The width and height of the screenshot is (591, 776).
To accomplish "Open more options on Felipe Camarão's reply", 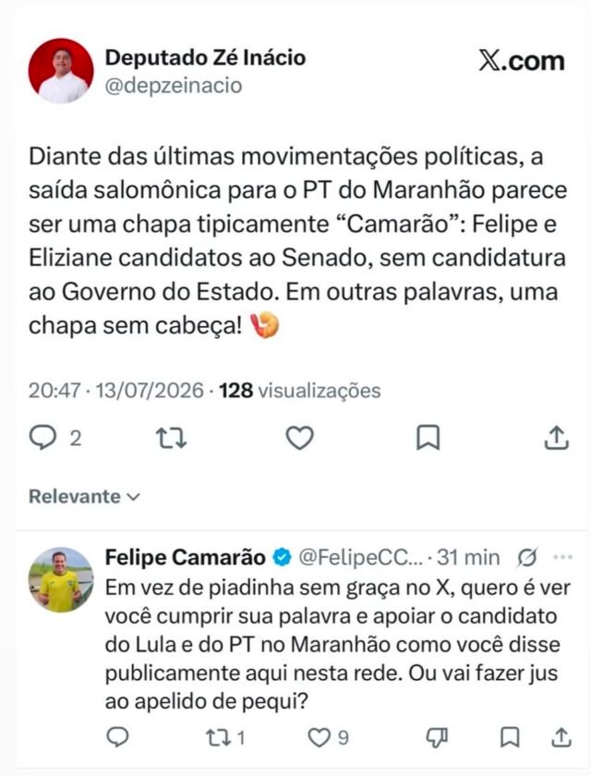I will (x=562, y=557).
